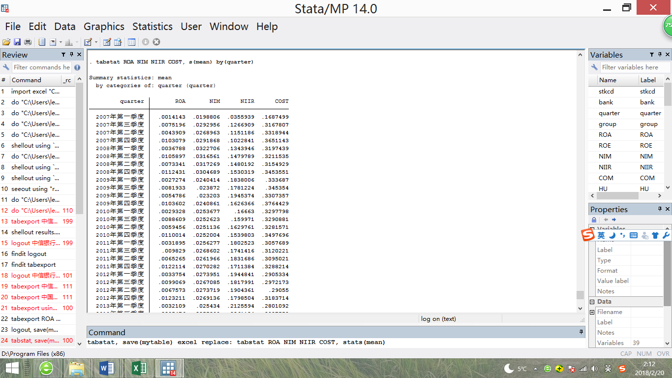Screen dimensions: 672x378
Task: Click the _rc column header in Review
Action: point(67,80)
